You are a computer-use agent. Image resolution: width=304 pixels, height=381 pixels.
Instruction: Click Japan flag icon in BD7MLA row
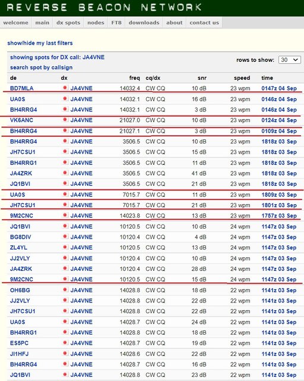[65, 88]
